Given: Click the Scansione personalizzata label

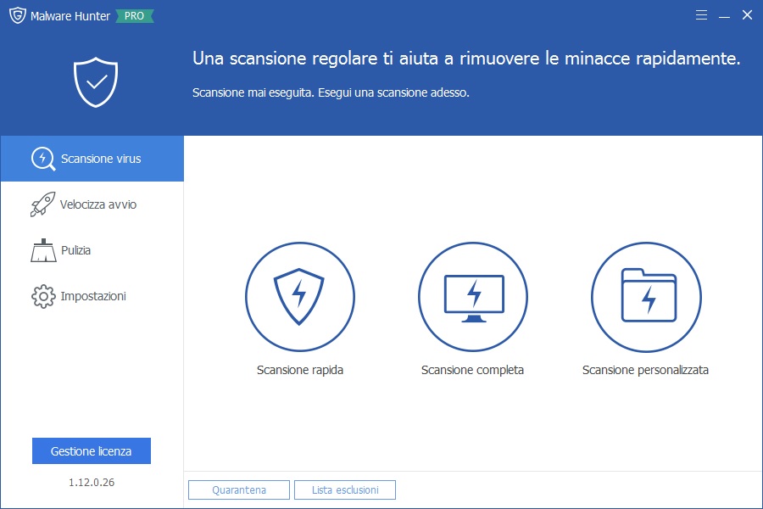Looking at the screenshot, I should click(645, 370).
